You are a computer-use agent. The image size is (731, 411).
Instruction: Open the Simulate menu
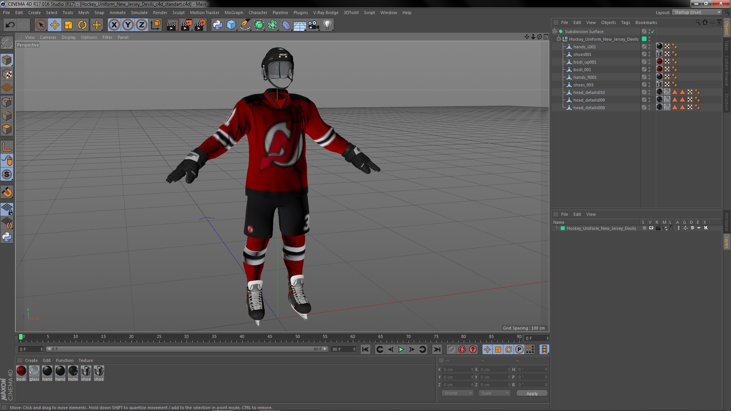pos(139,13)
